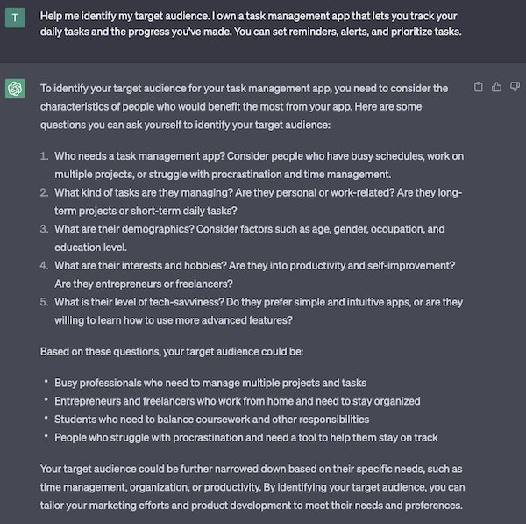The width and height of the screenshot is (526, 524).
Task: Click the 'Are they entrepreneurs or freelancers?' line
Action: coord(144,284)
